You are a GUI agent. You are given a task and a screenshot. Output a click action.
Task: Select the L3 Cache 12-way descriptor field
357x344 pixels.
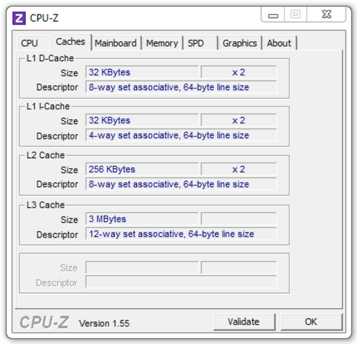pos(181,234)
